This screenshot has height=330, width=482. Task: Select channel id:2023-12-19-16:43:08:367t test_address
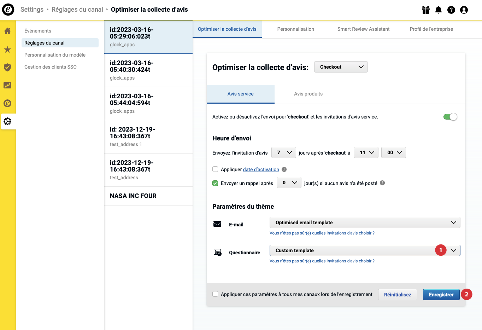pyautogui.click(x=148, y=170)
